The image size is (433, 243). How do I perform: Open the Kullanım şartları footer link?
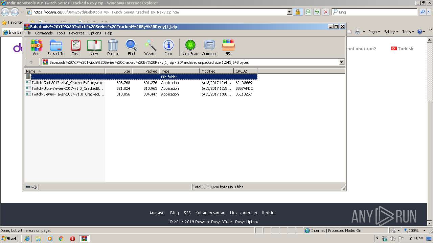coord(210,213)
